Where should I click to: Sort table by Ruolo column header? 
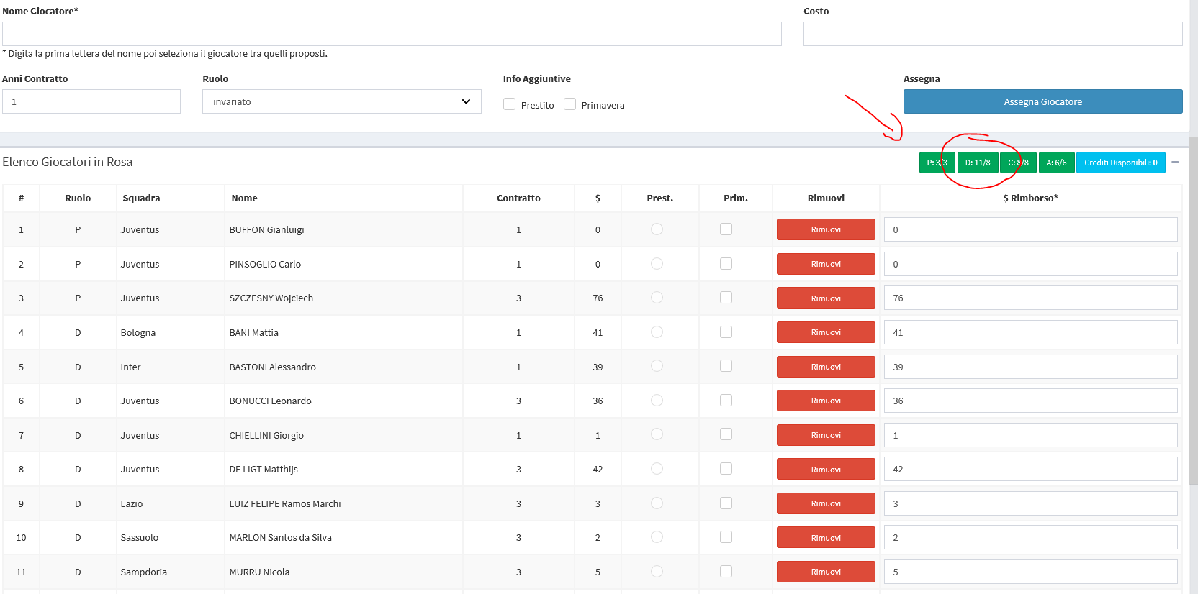[78, 198]
